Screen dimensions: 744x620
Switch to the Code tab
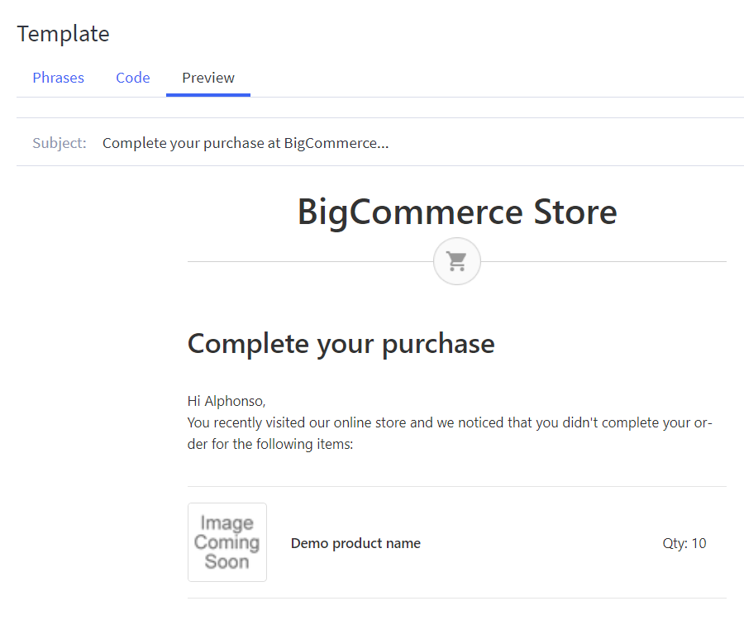pyautogui.click(x=132, y=77)
